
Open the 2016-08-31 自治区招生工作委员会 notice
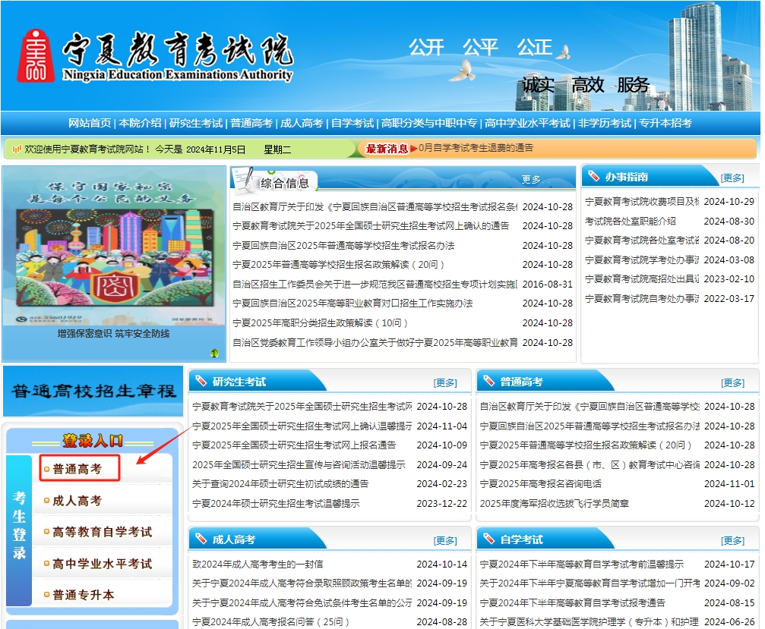point(375,284)
